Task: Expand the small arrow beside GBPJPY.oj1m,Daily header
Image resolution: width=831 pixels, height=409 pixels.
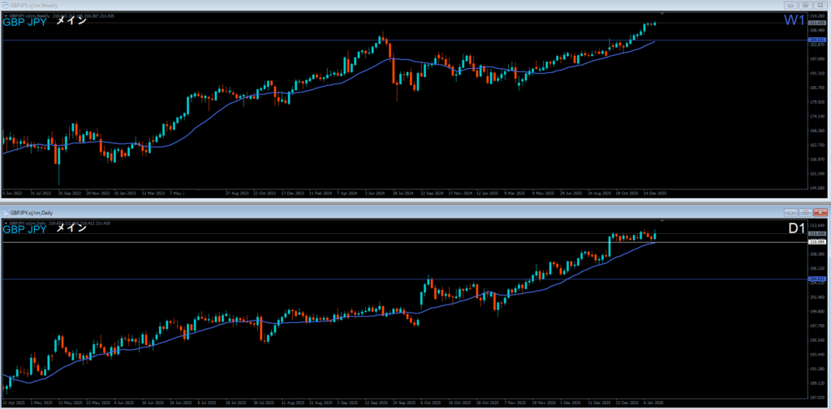Action: [x=6, y=222]
